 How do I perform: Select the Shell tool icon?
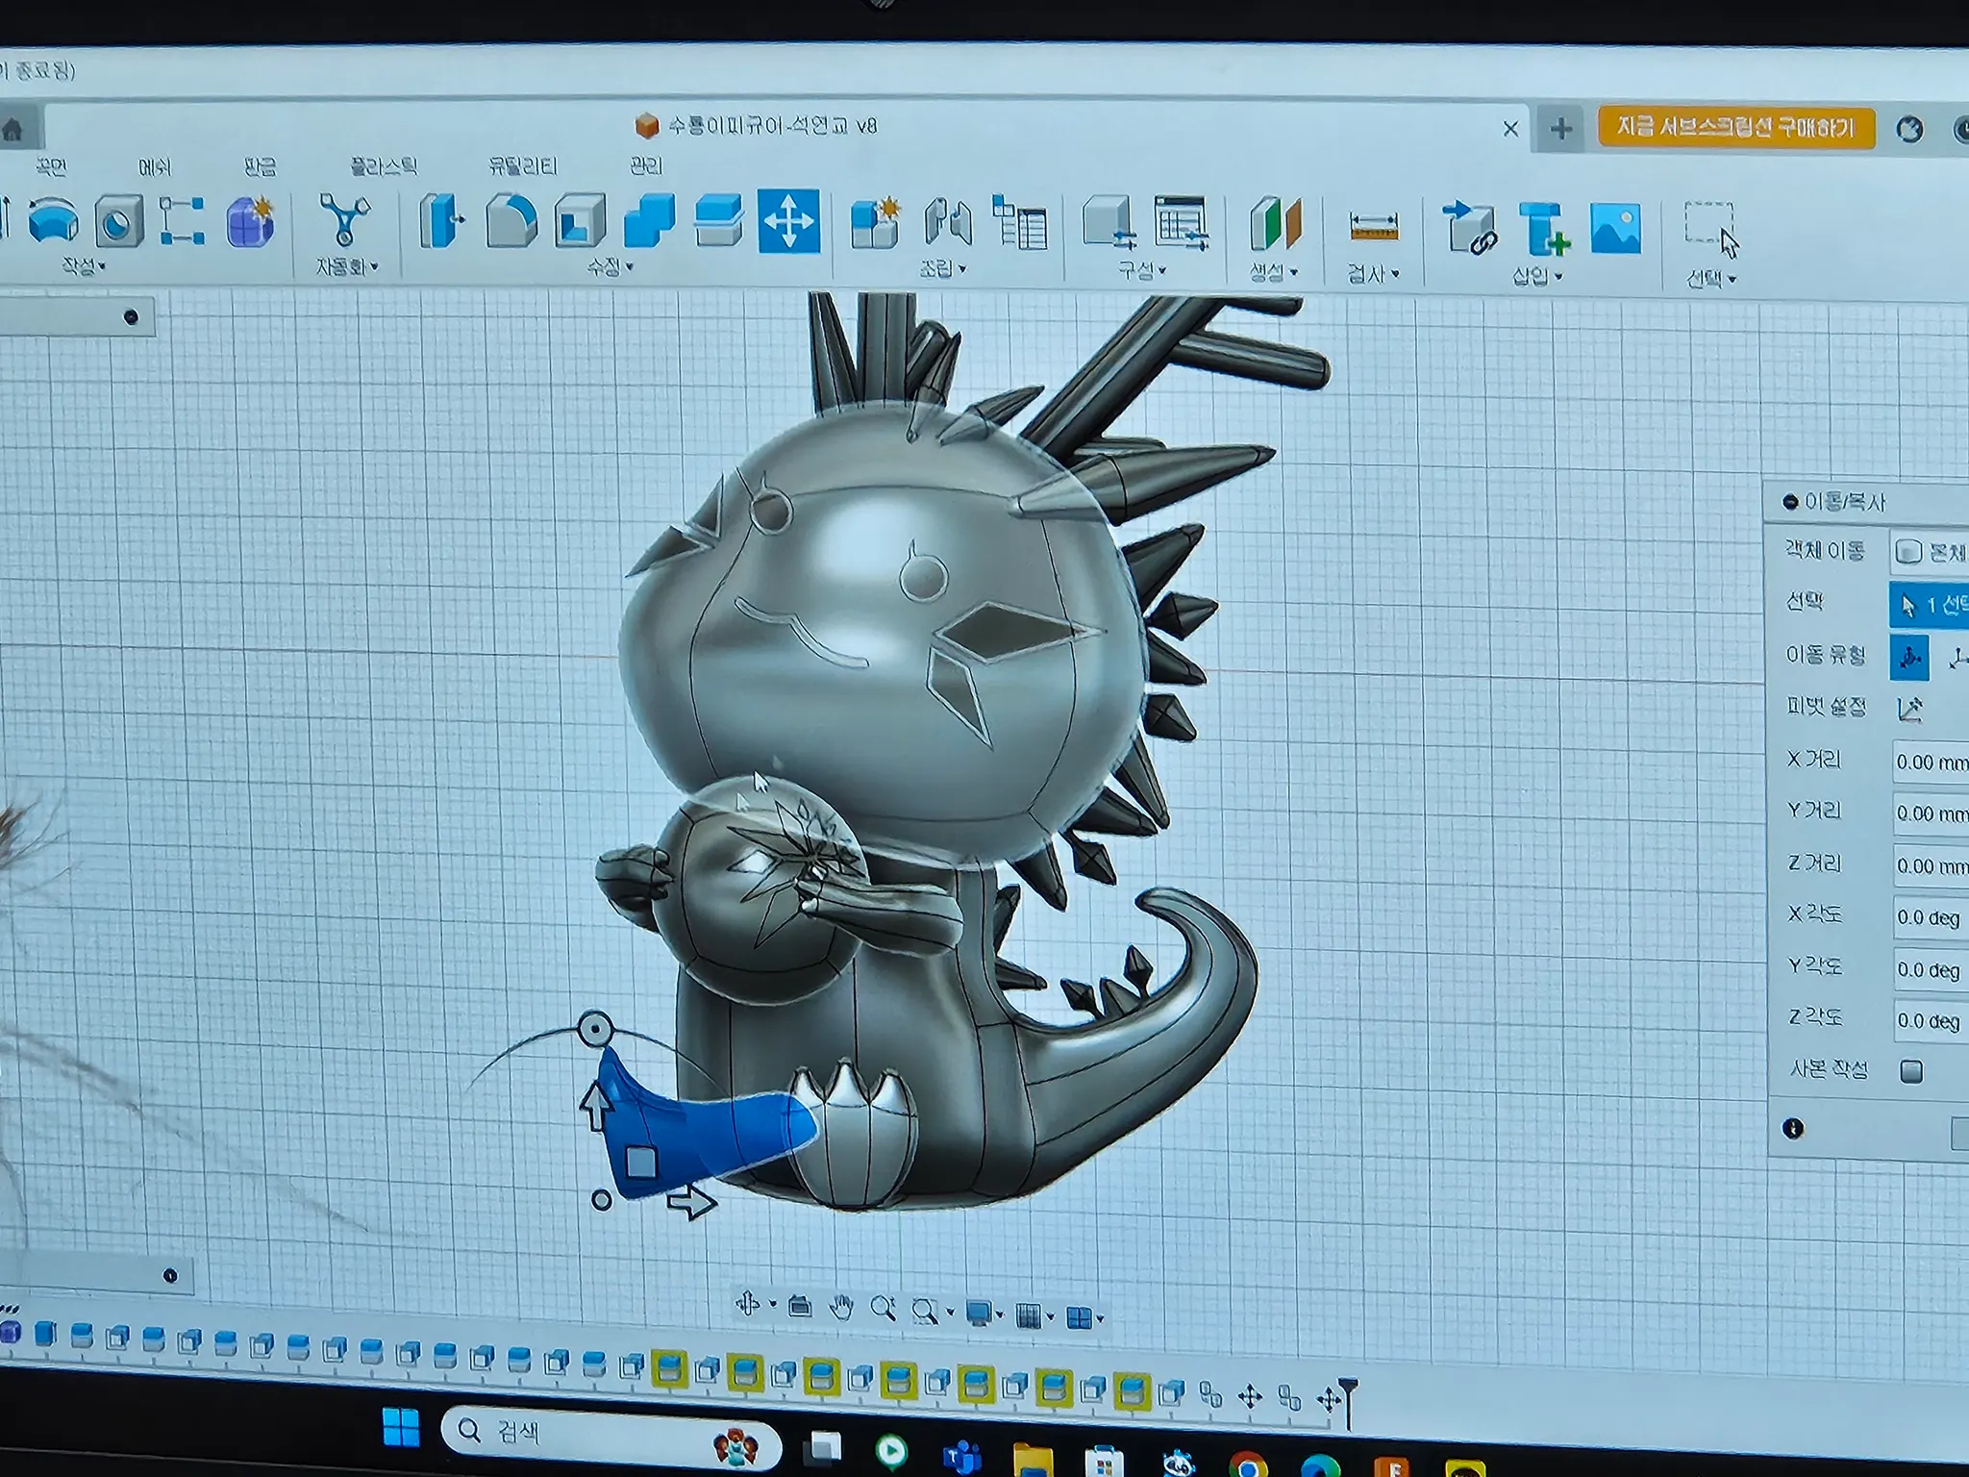pos(580,221)
